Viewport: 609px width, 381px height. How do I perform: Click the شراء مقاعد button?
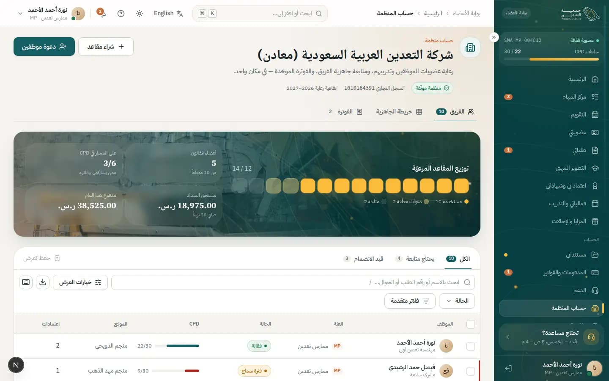coord(106,47)
